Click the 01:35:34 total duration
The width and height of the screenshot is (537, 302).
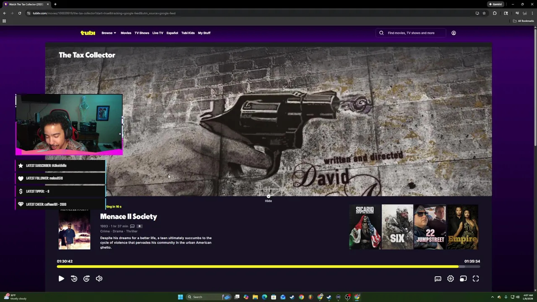point(472,261)
